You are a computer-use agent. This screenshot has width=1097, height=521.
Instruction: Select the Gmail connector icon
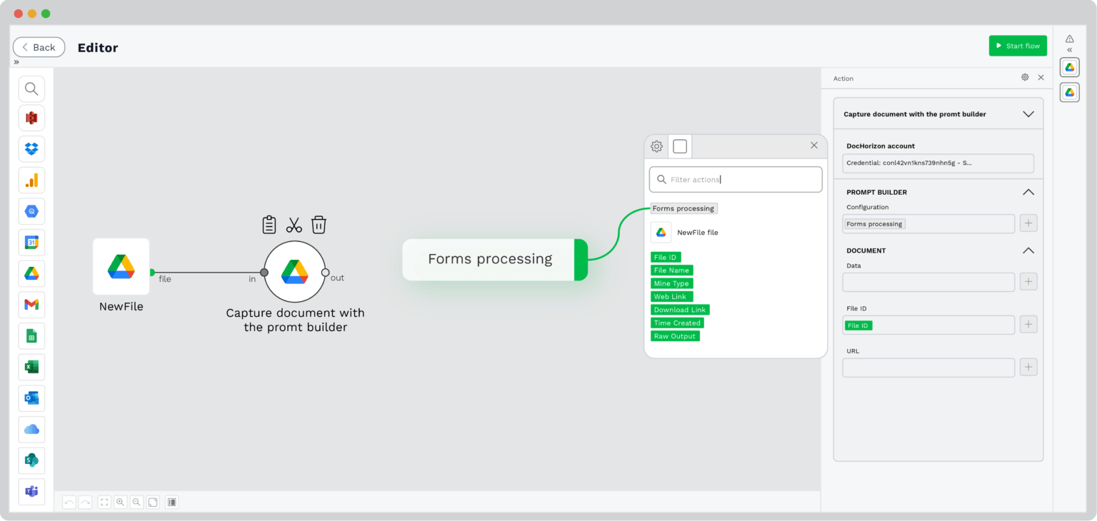[31, 305]
